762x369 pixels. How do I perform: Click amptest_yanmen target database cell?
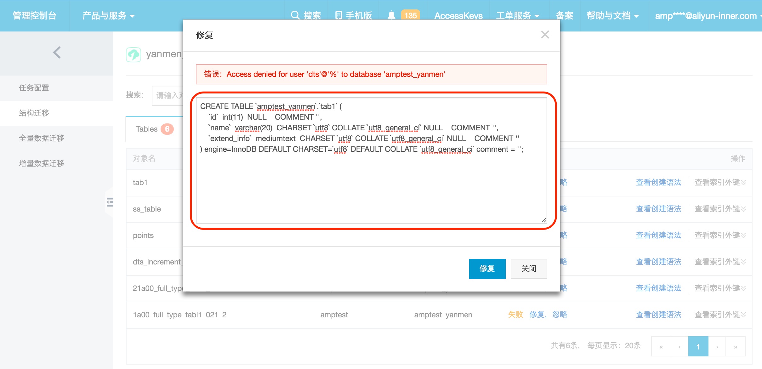click(443, 315)
